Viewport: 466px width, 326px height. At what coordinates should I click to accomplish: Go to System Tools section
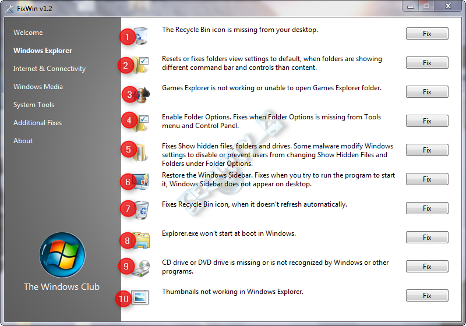(34, 105)
